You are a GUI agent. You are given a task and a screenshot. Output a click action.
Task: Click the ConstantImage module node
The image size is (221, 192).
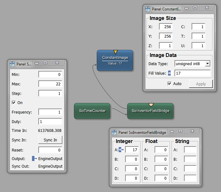115,60
